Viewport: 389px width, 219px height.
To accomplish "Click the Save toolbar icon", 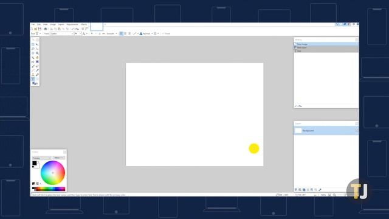I will point(40,29).
